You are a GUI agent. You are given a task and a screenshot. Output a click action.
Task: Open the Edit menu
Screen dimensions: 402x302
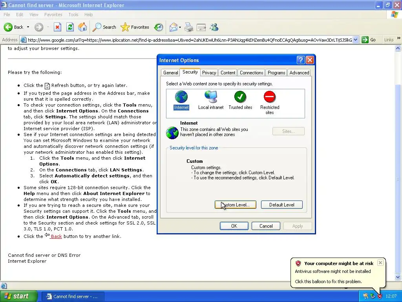pos(20,15)
